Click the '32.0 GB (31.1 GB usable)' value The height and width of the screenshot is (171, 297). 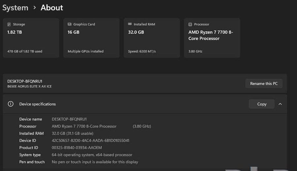[x=73, y=133]
